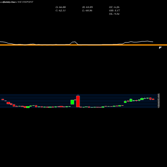Viewport: 167px width, 167px height.
Task: Select the low value L: 60.36
Action: (87, 10)
